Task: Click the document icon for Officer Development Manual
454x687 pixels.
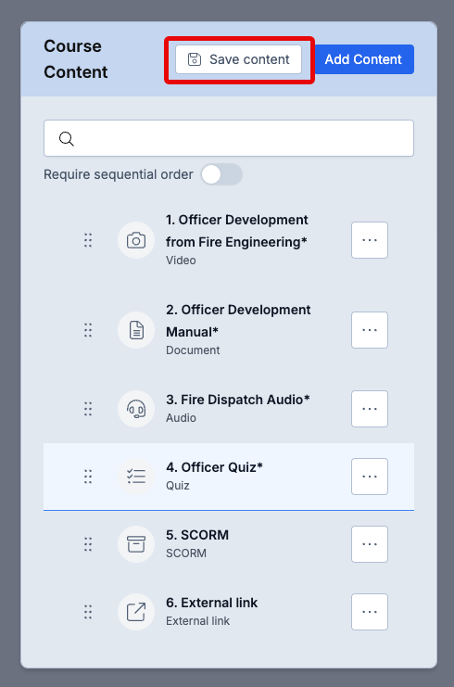Action: click(x=136, y=330)
